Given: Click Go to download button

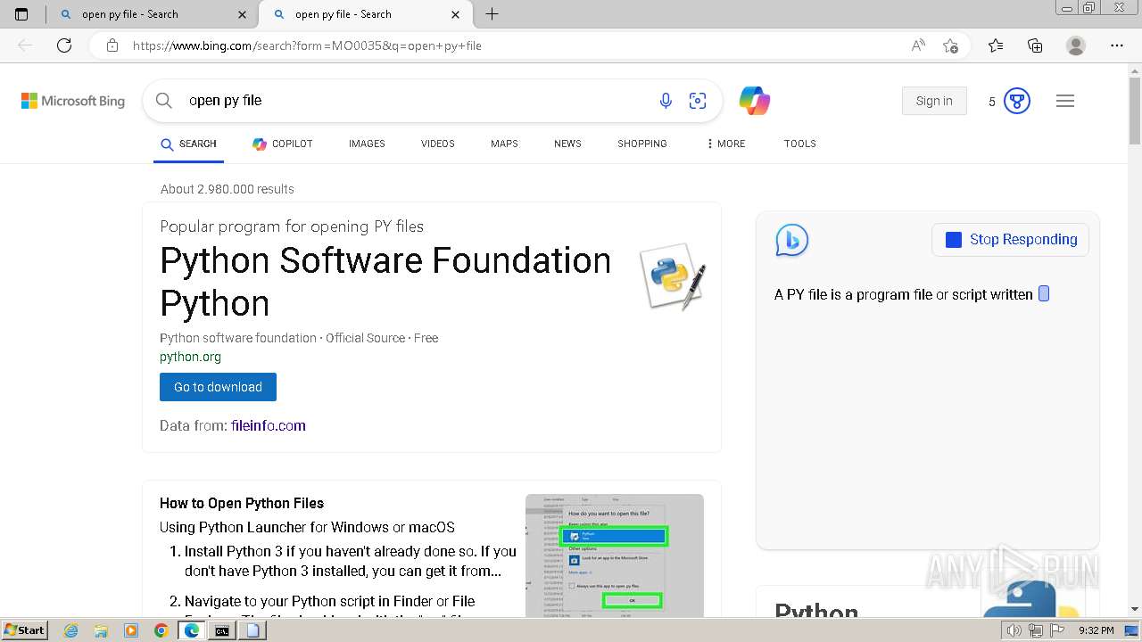Looking at the screenshot, I should coord(218,387).
